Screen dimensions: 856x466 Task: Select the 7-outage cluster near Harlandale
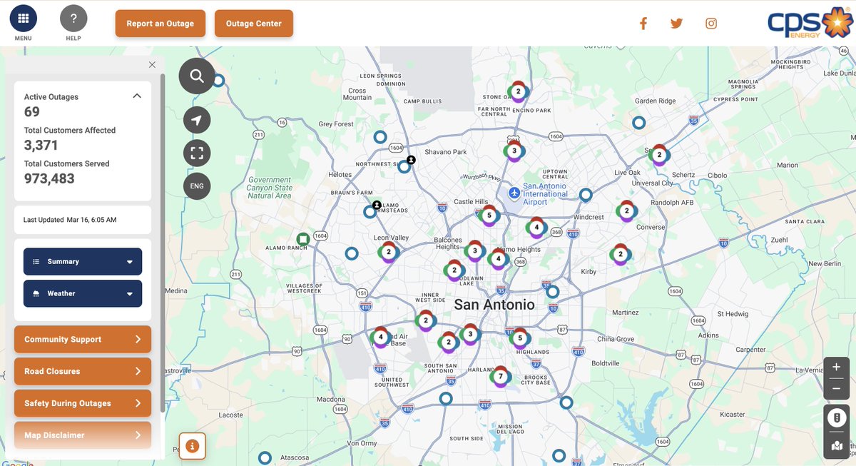500,376
